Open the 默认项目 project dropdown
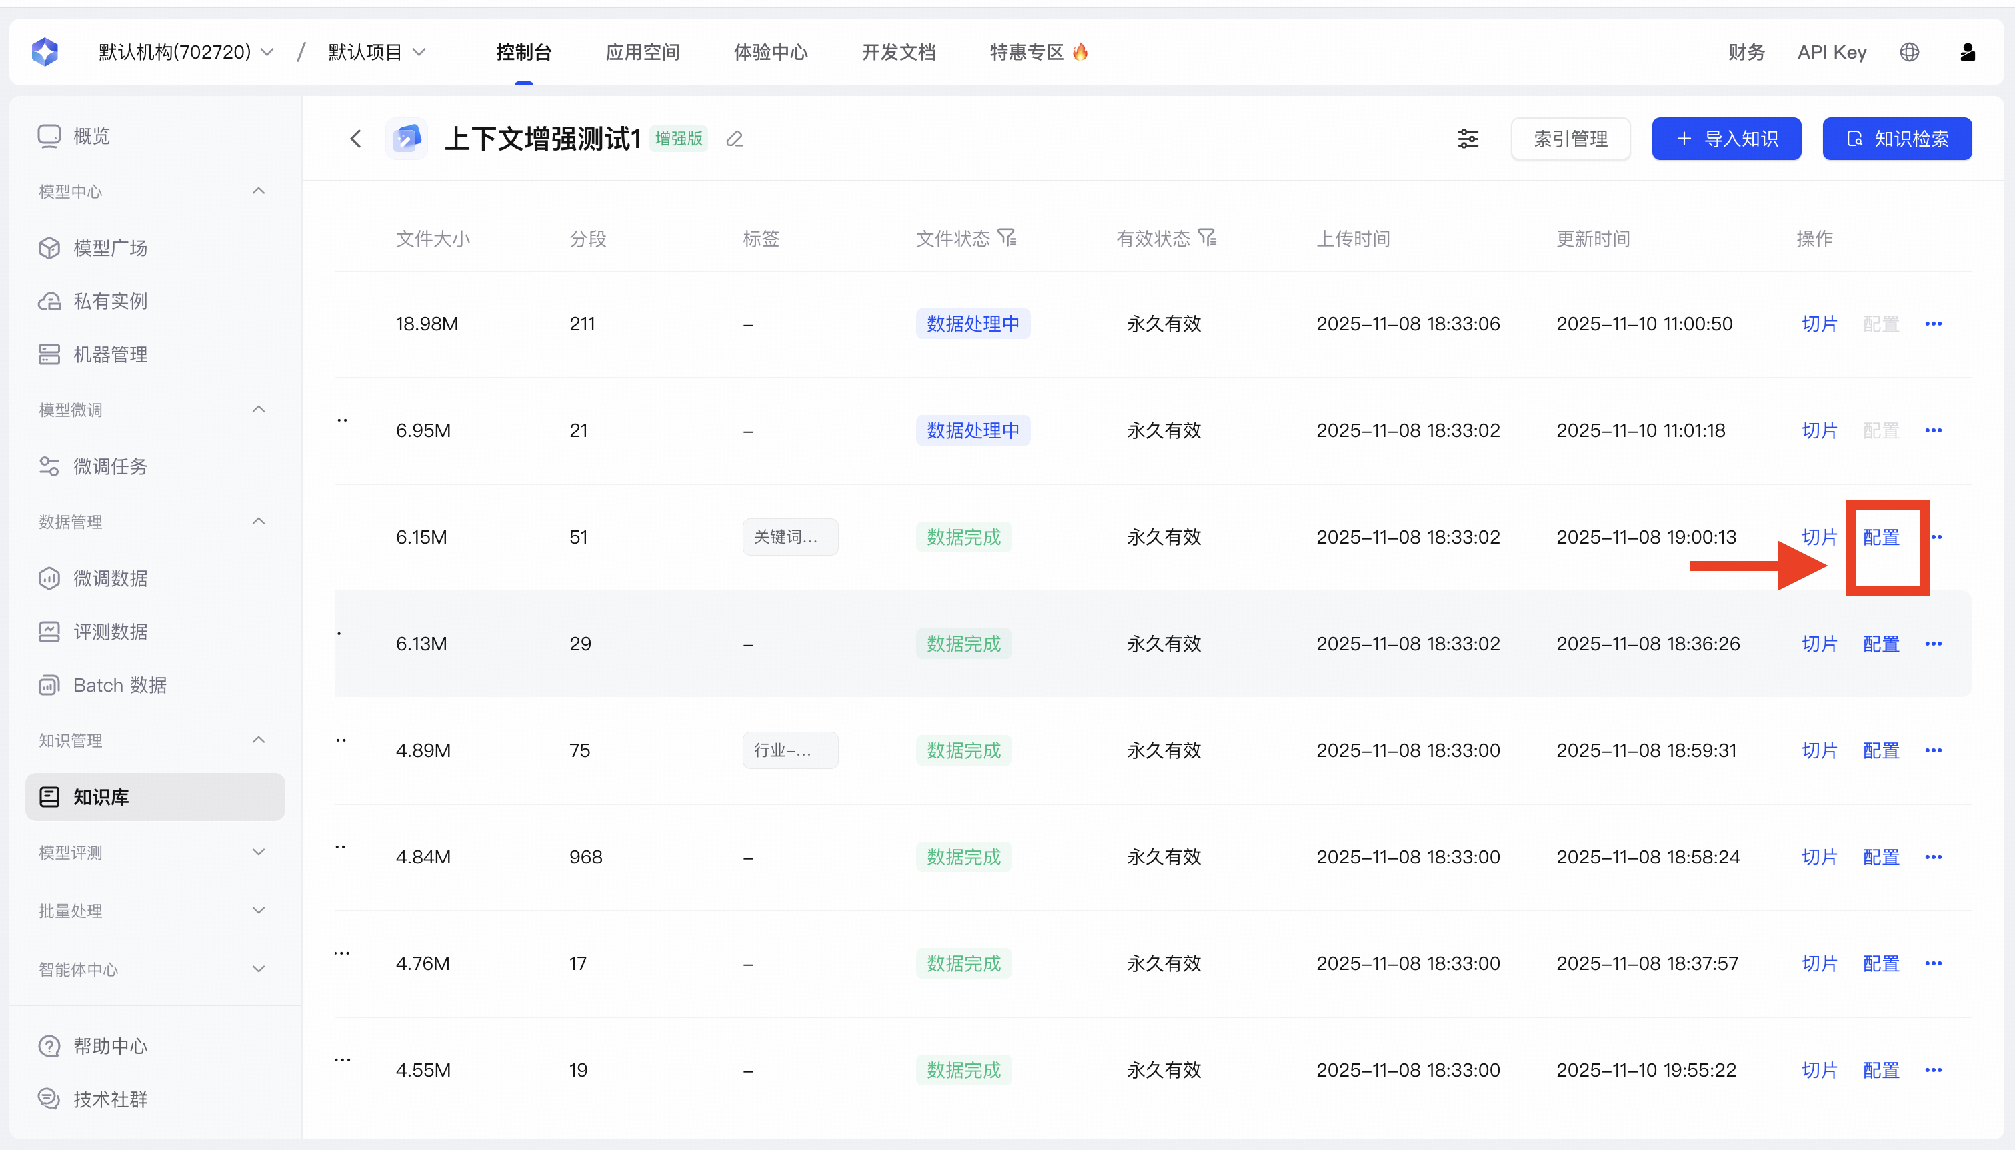Screen dimensions: 2015x1150 tap(377, 52)
